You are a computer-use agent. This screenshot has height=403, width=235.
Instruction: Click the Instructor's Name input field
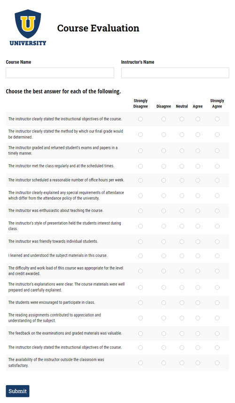point(175,73)
